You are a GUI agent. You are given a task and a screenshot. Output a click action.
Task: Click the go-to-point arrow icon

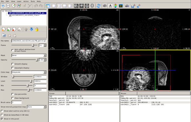138,6
